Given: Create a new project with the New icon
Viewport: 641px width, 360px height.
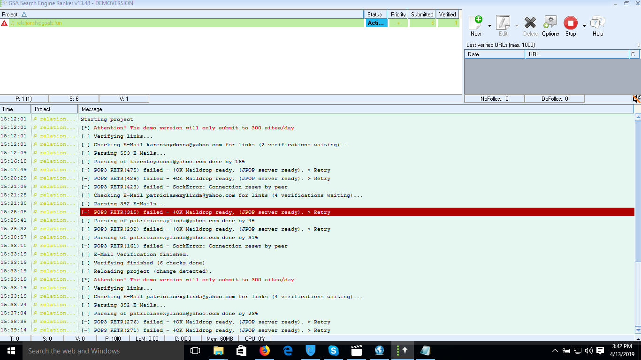Looking at the screenshot, I should click(x=476, y=25).
